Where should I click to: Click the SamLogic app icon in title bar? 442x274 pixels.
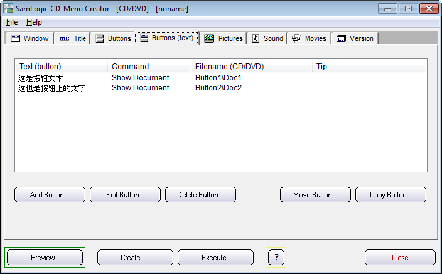pyautogui.click(x=8, y=8)
